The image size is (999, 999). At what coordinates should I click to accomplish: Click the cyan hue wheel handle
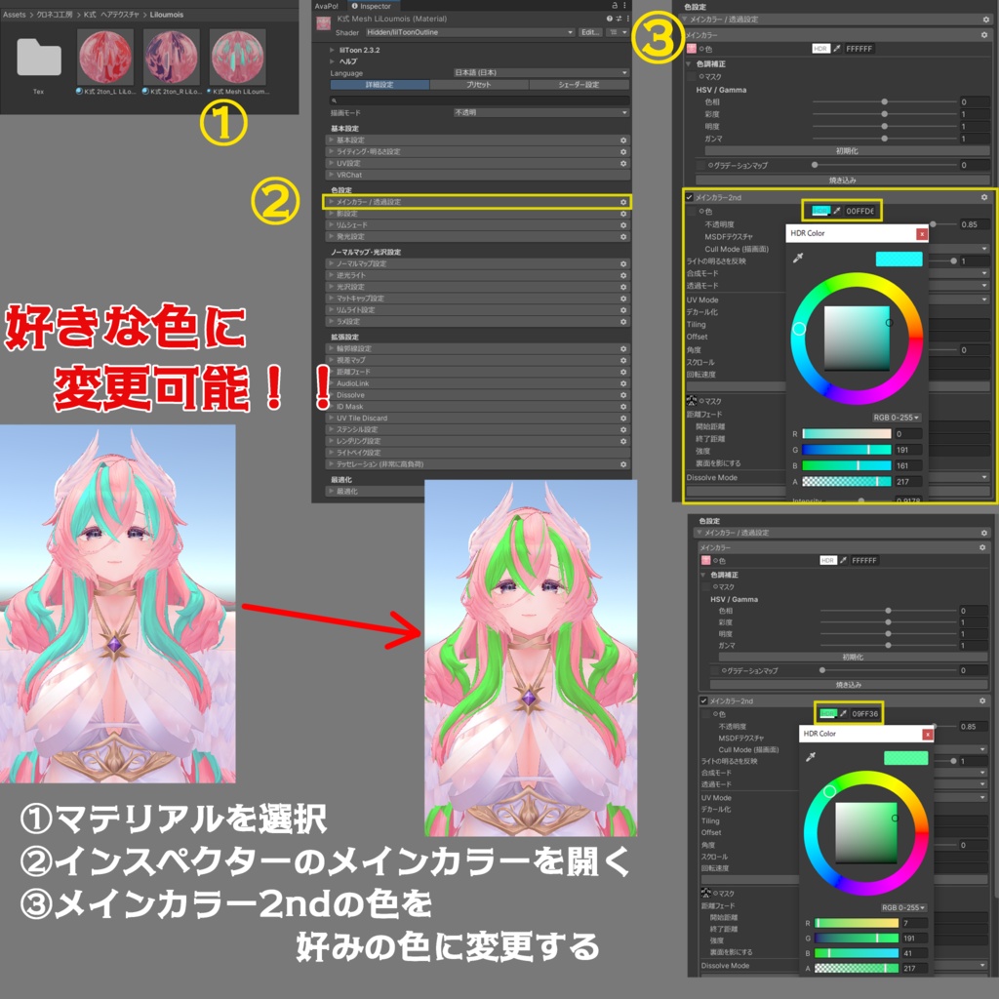tap(798, 329)
